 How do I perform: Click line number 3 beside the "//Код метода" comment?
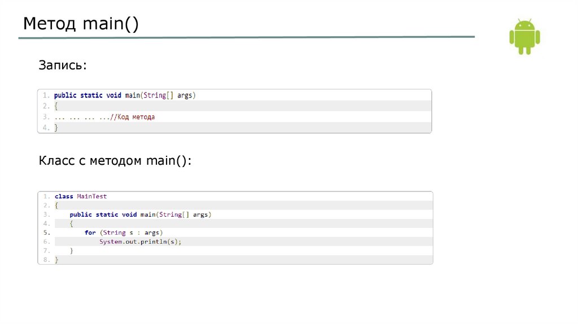pyautogui.click(x=46, y=117)
